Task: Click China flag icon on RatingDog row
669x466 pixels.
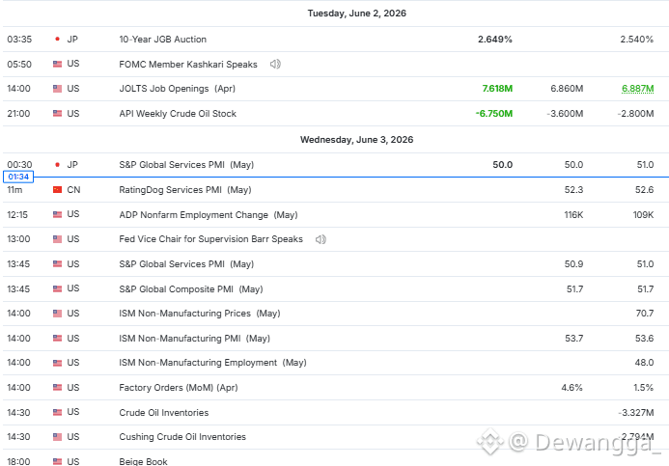Action: (57, 190)
